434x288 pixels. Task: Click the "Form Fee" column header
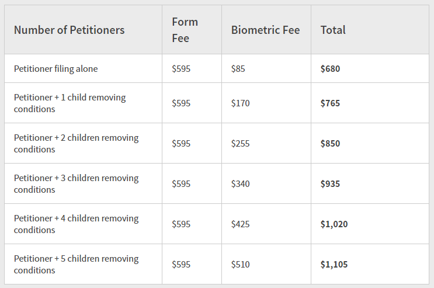(185, 30)
